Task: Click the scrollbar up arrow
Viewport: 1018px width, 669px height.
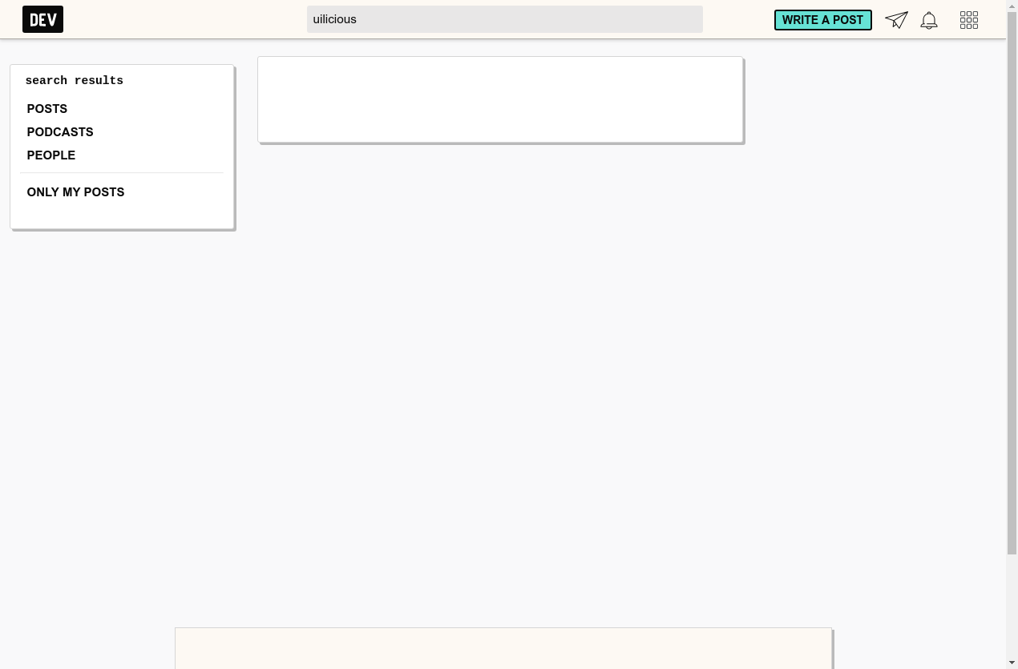Action: pos(1012,5)
